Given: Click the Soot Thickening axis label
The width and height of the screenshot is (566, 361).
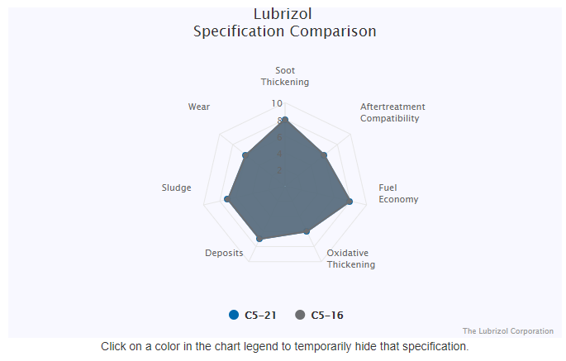Looking at the screenshot, I should pyautogui.click(x=285, y=76).
